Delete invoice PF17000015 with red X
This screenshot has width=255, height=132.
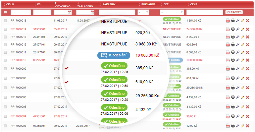[x=247, y=21]
